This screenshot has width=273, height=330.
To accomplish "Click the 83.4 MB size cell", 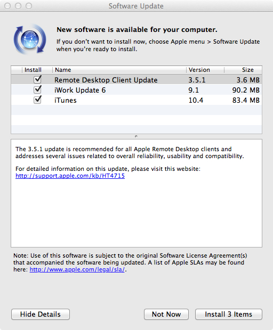I will 246,100.
